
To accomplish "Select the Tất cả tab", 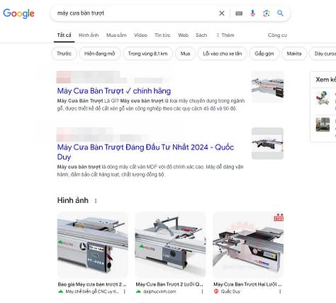I will coord(64,35).
